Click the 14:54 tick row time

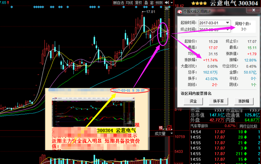[195, 132]
